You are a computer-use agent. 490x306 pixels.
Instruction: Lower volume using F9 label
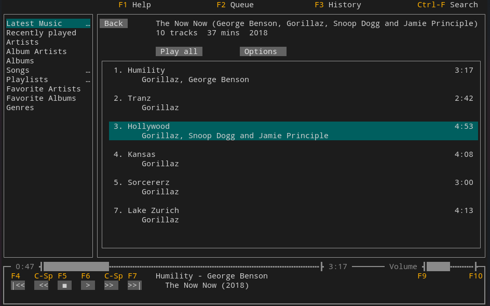(x=422, y=276)
